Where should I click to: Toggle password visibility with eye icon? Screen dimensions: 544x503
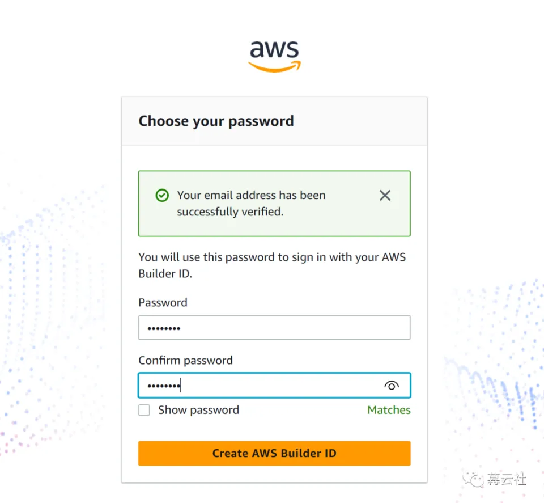[392, 386]
